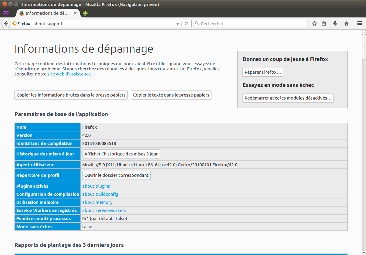Screen dimensions: 366x255
Task: Click Afficher l'historique des mises à jour
Action: [x=121, y=154]
